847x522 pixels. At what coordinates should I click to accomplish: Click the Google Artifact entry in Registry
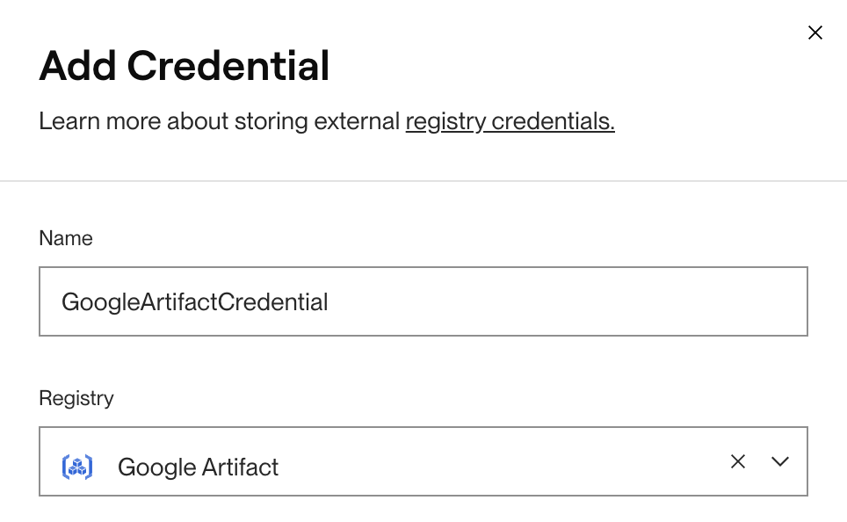click(198, 467)
